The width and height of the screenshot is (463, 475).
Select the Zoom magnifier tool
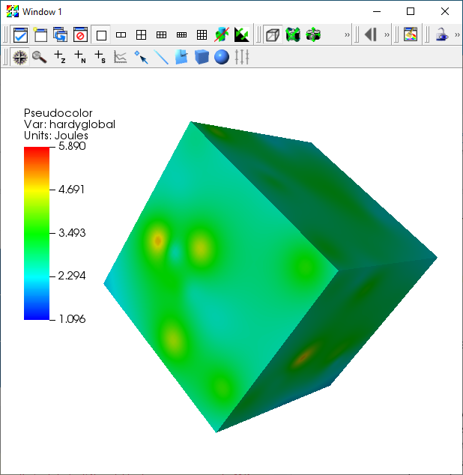pos(40,57)
